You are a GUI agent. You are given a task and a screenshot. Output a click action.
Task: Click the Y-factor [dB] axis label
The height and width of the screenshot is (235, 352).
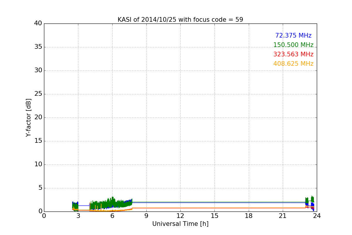(x=28, y=117)
